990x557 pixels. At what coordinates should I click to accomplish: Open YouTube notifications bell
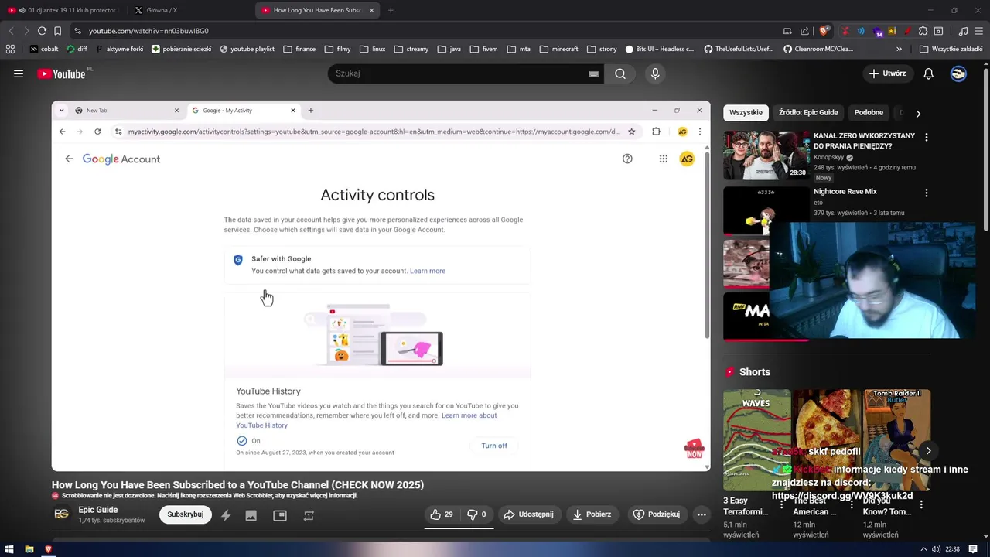(928, 73)
